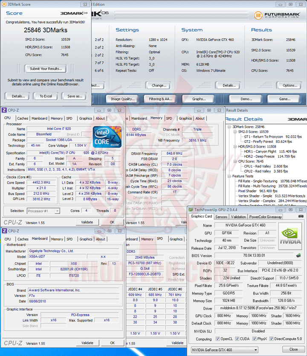Collapse the 3DMark Score: 25846 tree node
Viewport: 307px width, 356px height.
click(x=229, y=127)
